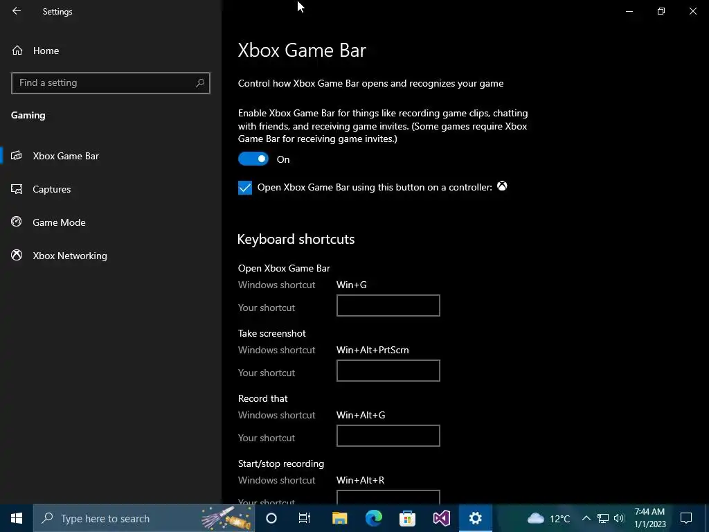Open Microsoft Store from taskbar

[x=407, y=518]
